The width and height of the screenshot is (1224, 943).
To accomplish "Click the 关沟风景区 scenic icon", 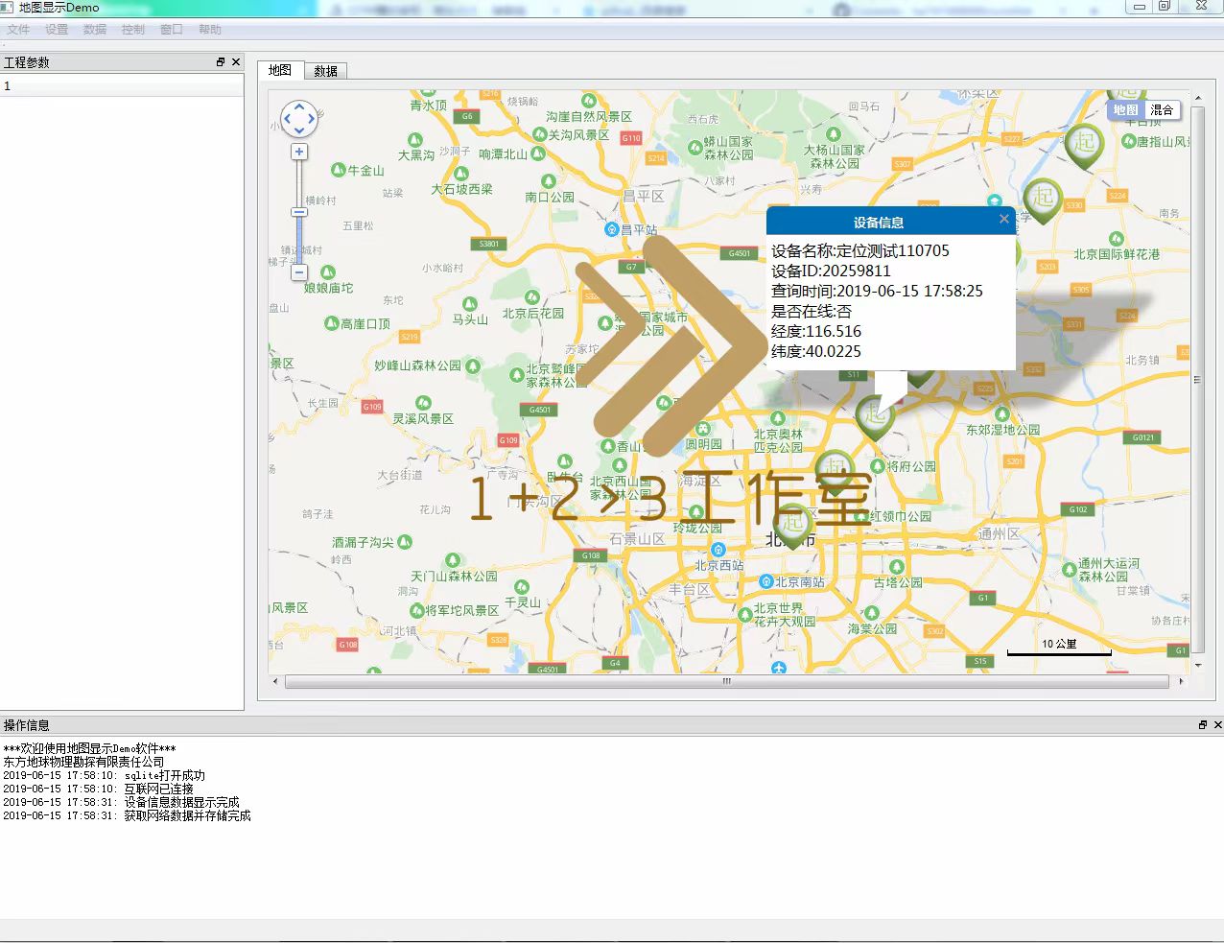I will [x=539, y=135].
